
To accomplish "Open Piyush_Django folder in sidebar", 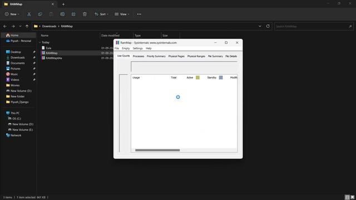I will 17,102.
